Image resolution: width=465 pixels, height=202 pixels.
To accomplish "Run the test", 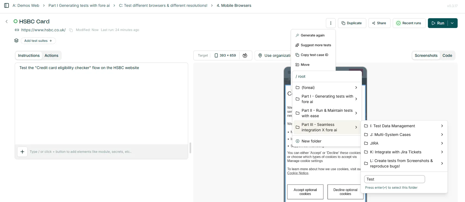I will (438, 23).
